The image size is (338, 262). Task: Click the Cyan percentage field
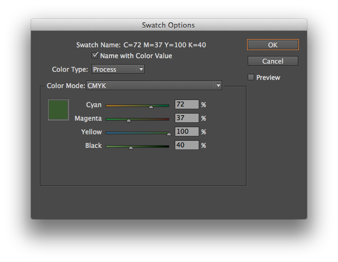(x=187, y=104)
